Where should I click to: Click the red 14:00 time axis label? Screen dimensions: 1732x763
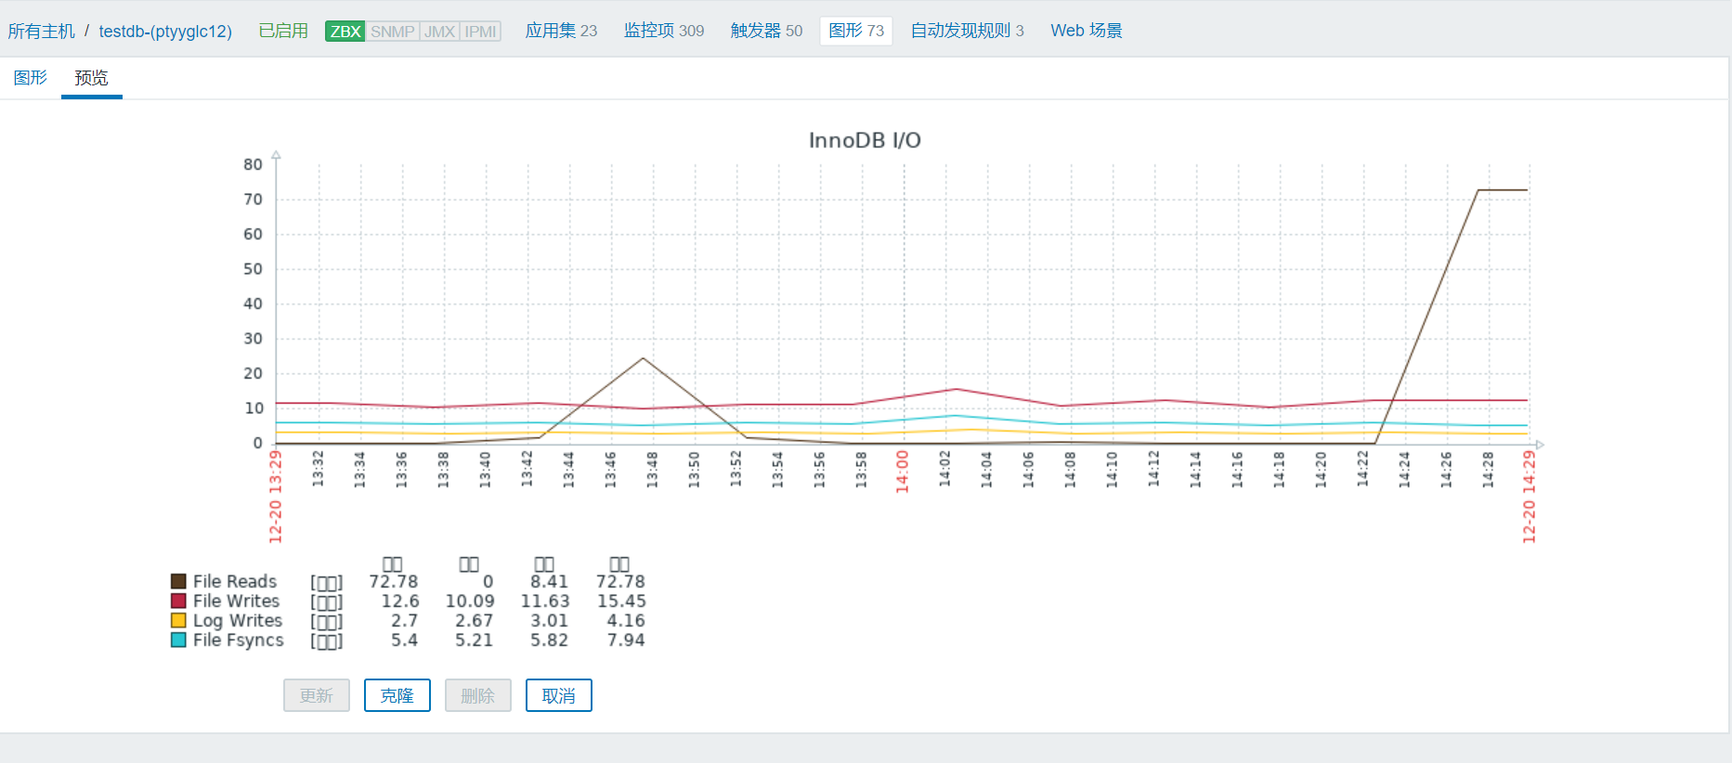click(902, 472)
